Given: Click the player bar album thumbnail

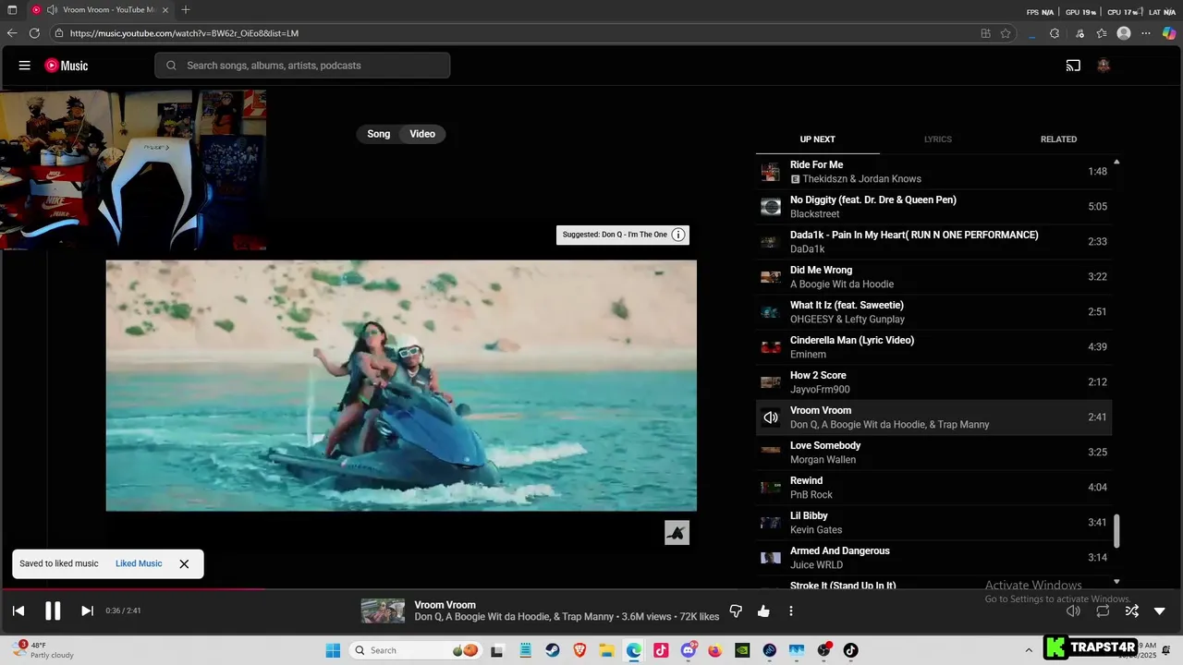Looking at the screenshot, I should pos(383,611).
